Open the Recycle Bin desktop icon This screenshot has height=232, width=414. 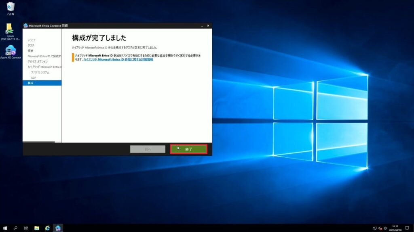(x=11, y=7)
